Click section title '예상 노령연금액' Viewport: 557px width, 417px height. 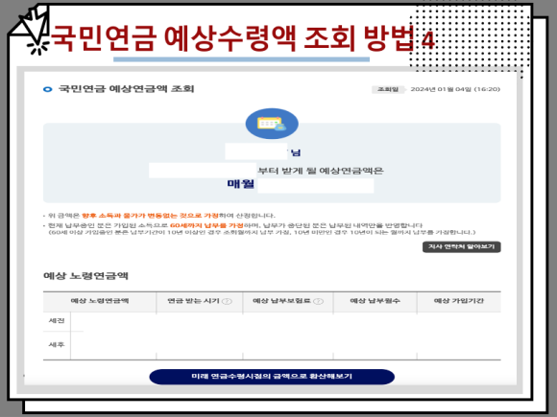(85, 275)
